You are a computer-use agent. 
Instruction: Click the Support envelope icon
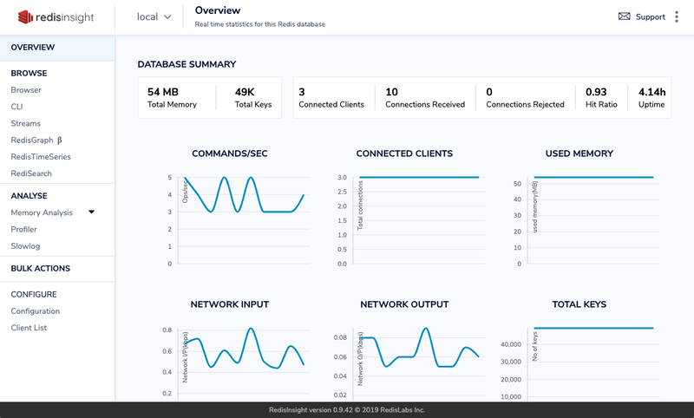click(624, 16)
